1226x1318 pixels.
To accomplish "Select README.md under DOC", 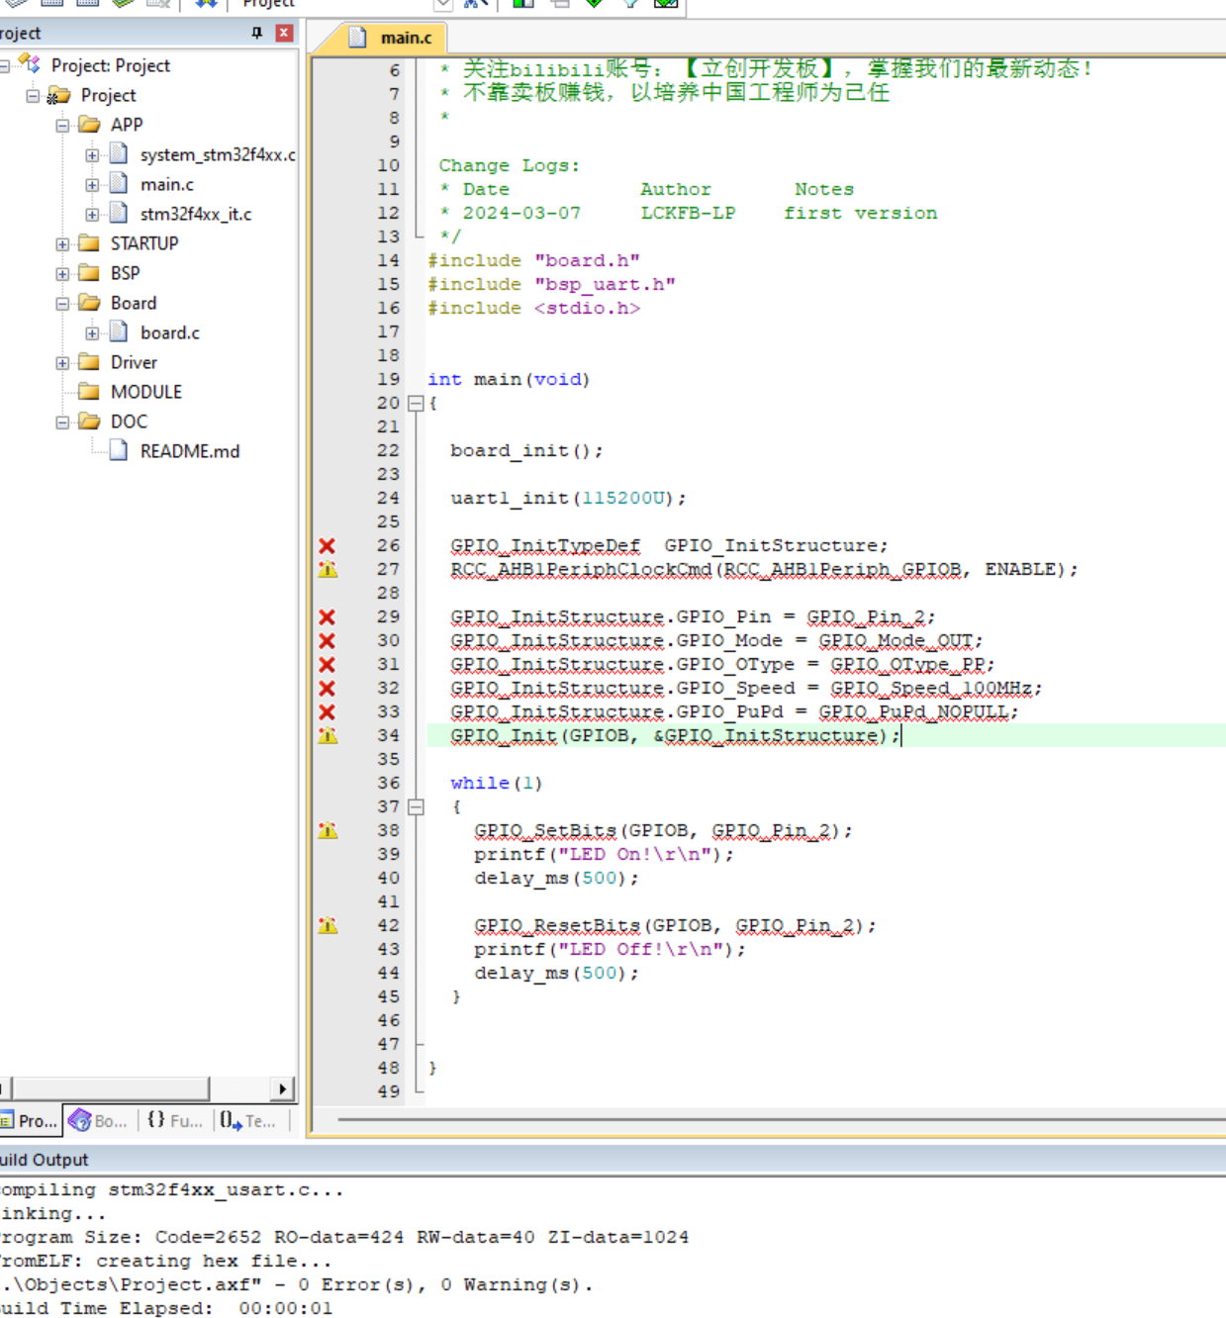I will [x=189, y=451].
